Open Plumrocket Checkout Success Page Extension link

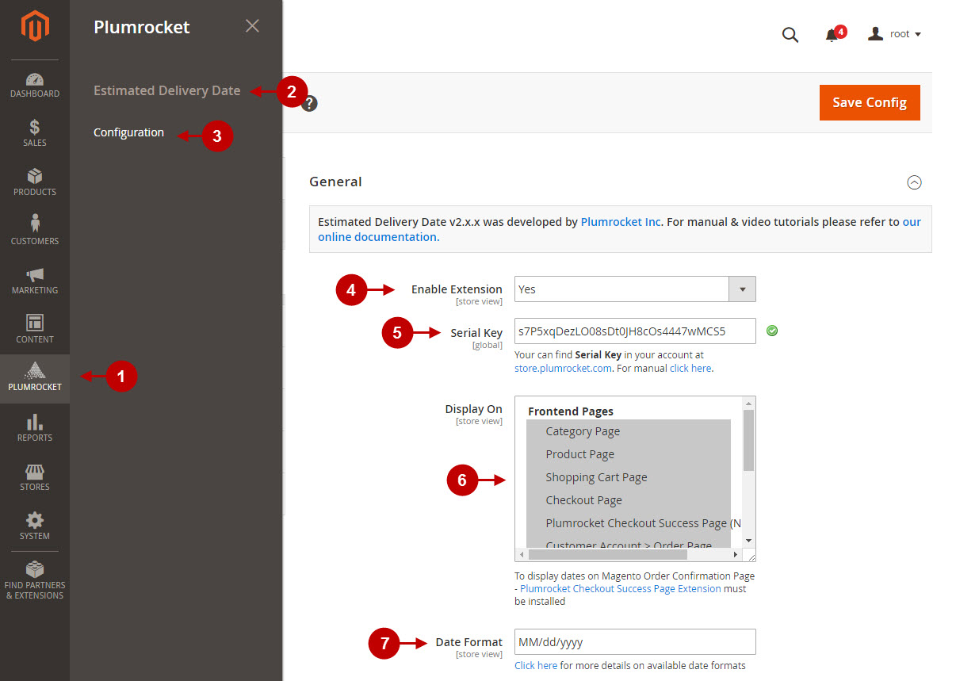coord(621,589)
